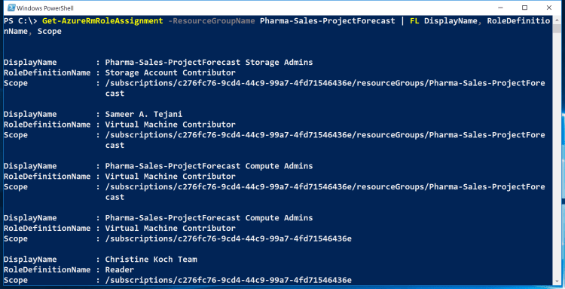Minimize the Windows PowerShell window
This screenshot has height=289, width=565.
(500, 8)
